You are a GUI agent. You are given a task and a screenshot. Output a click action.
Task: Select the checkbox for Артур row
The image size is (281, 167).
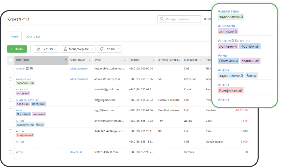(10, 152)
